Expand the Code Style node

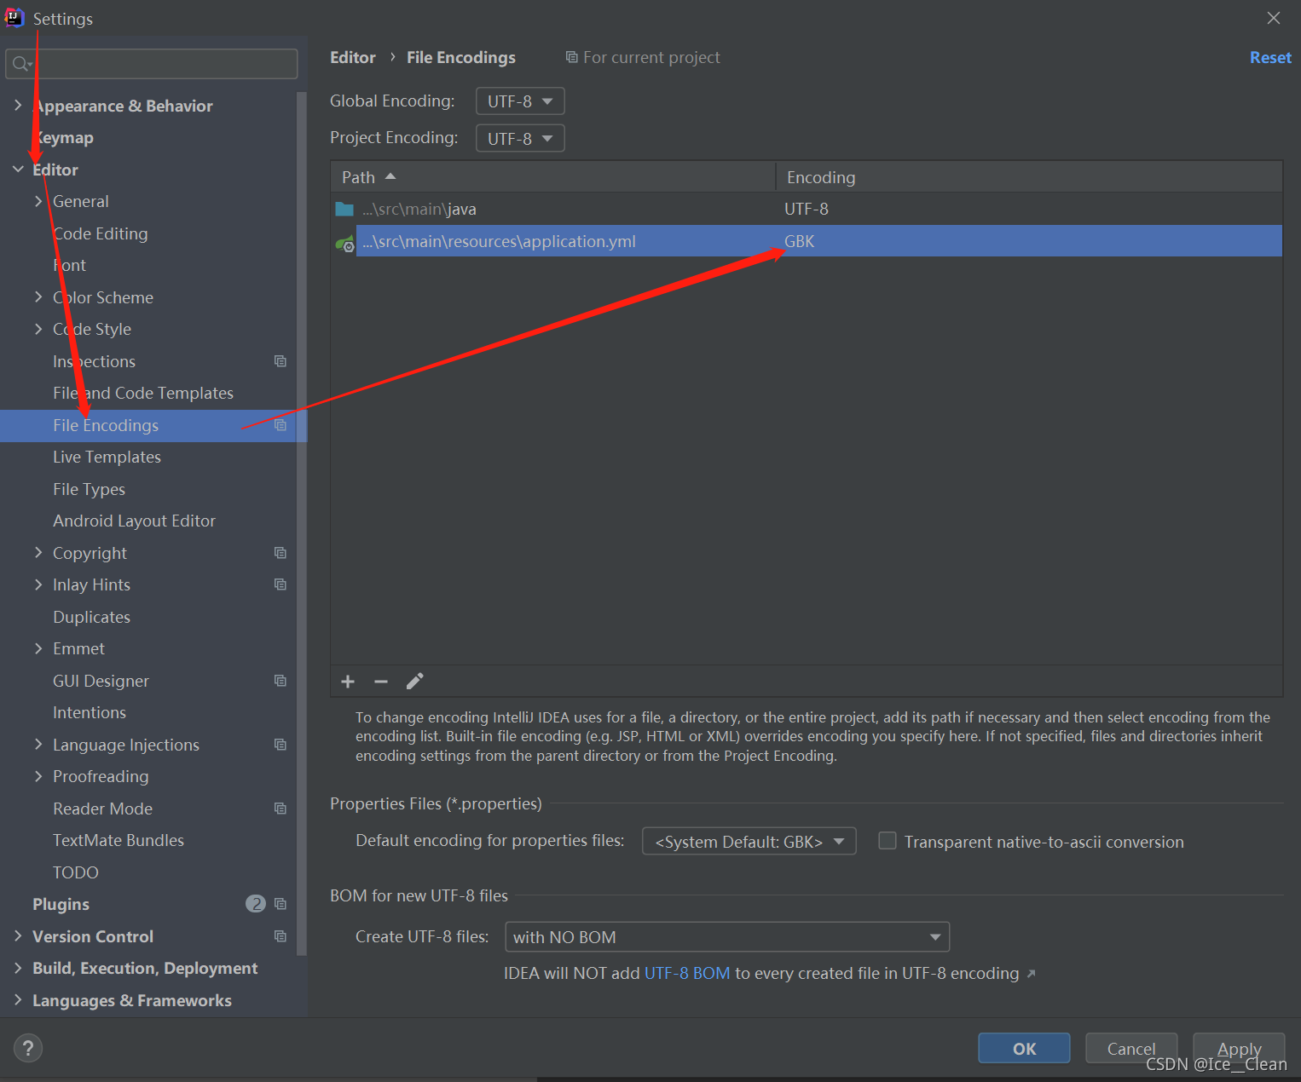(38, 329)
